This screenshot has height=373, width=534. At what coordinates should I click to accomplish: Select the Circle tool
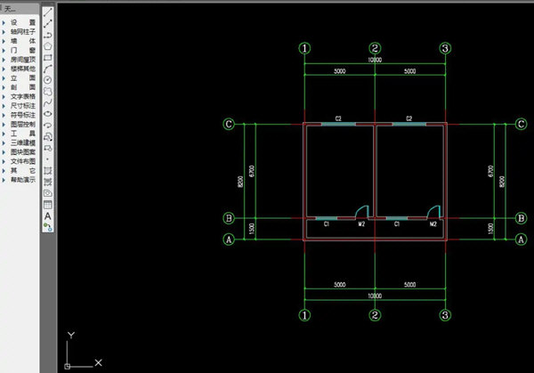pyautogui.click(x=48, y=80)
